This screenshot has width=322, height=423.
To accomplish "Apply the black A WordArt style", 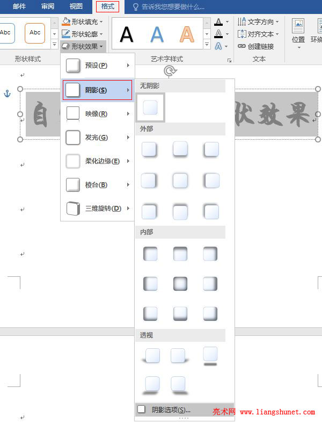I will [126, 34].
